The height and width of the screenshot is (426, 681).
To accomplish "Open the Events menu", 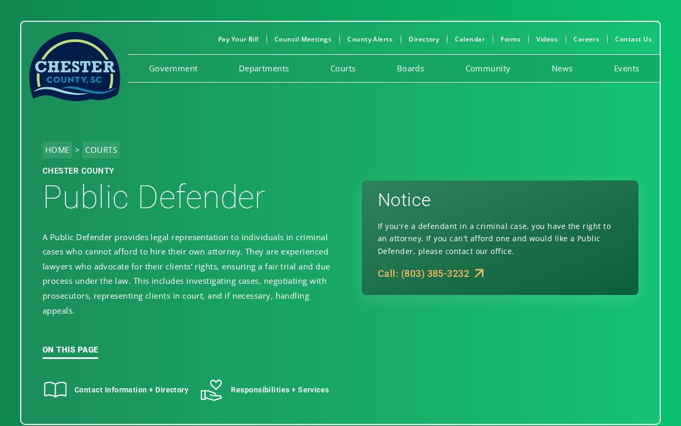I will pyautogui.click(x=626, y=68).
